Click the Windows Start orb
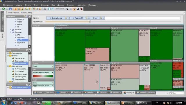Screen dimensions: 186x105 click(4, 102)
